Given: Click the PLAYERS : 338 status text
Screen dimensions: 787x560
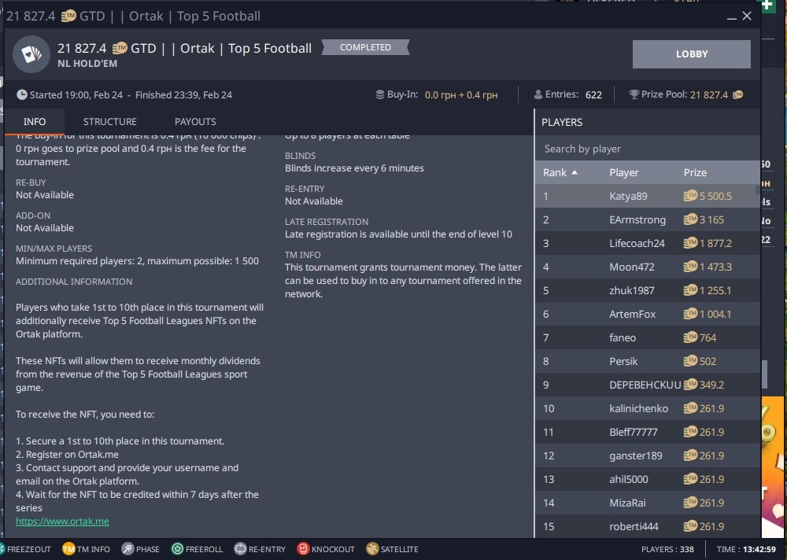Looking at the screenshot, I should click(667, 549).
